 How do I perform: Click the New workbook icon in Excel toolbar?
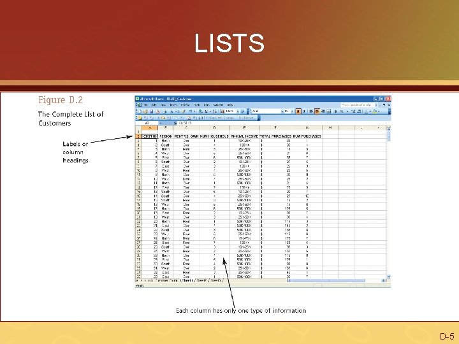(x=140, y=111)
